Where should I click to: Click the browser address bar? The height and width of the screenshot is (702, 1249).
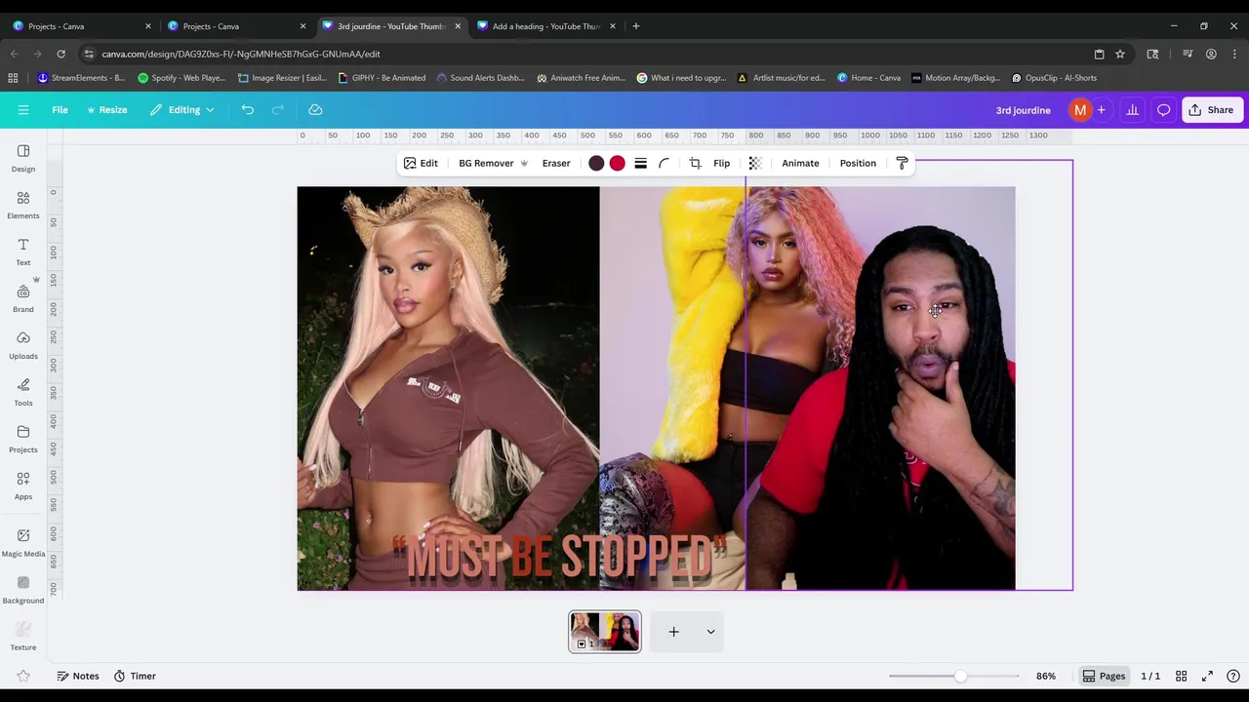(585, 54)
